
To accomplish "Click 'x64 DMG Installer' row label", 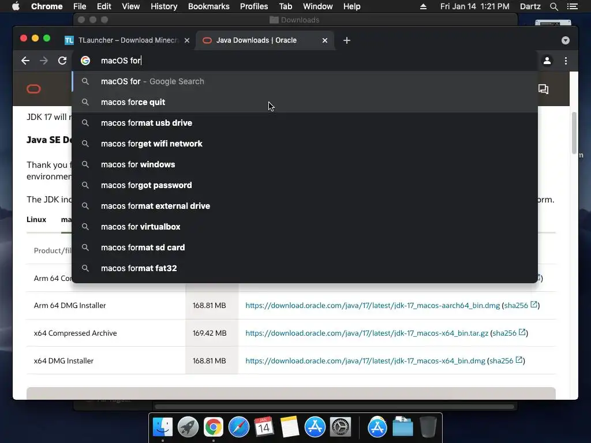I will (63, 361).
